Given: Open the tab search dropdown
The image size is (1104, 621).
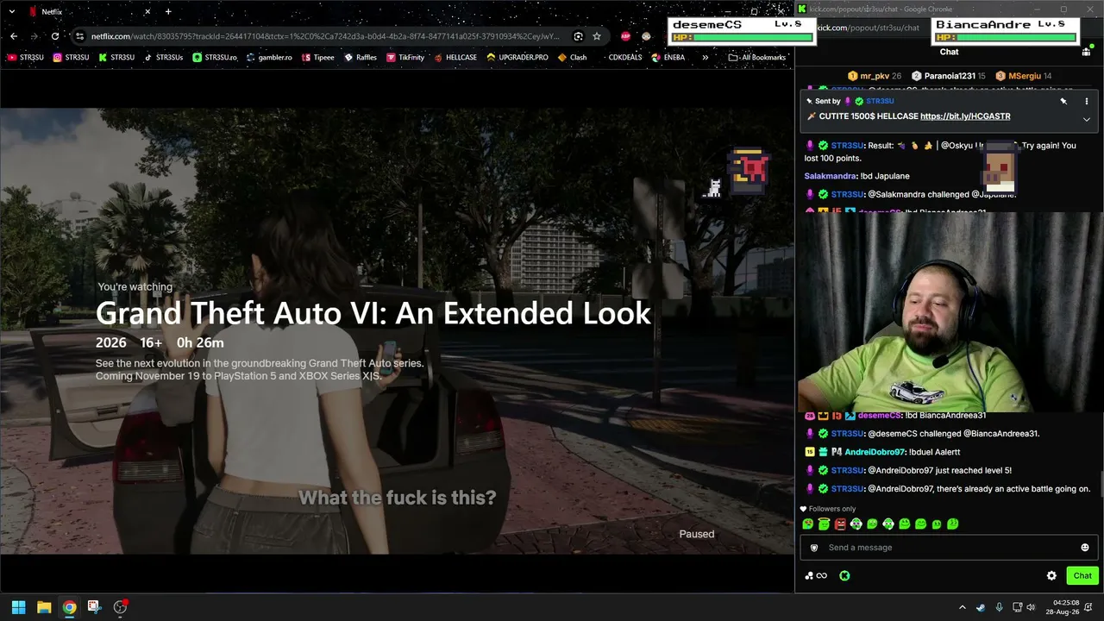Looking at the screenshot, I should [12, 12].
